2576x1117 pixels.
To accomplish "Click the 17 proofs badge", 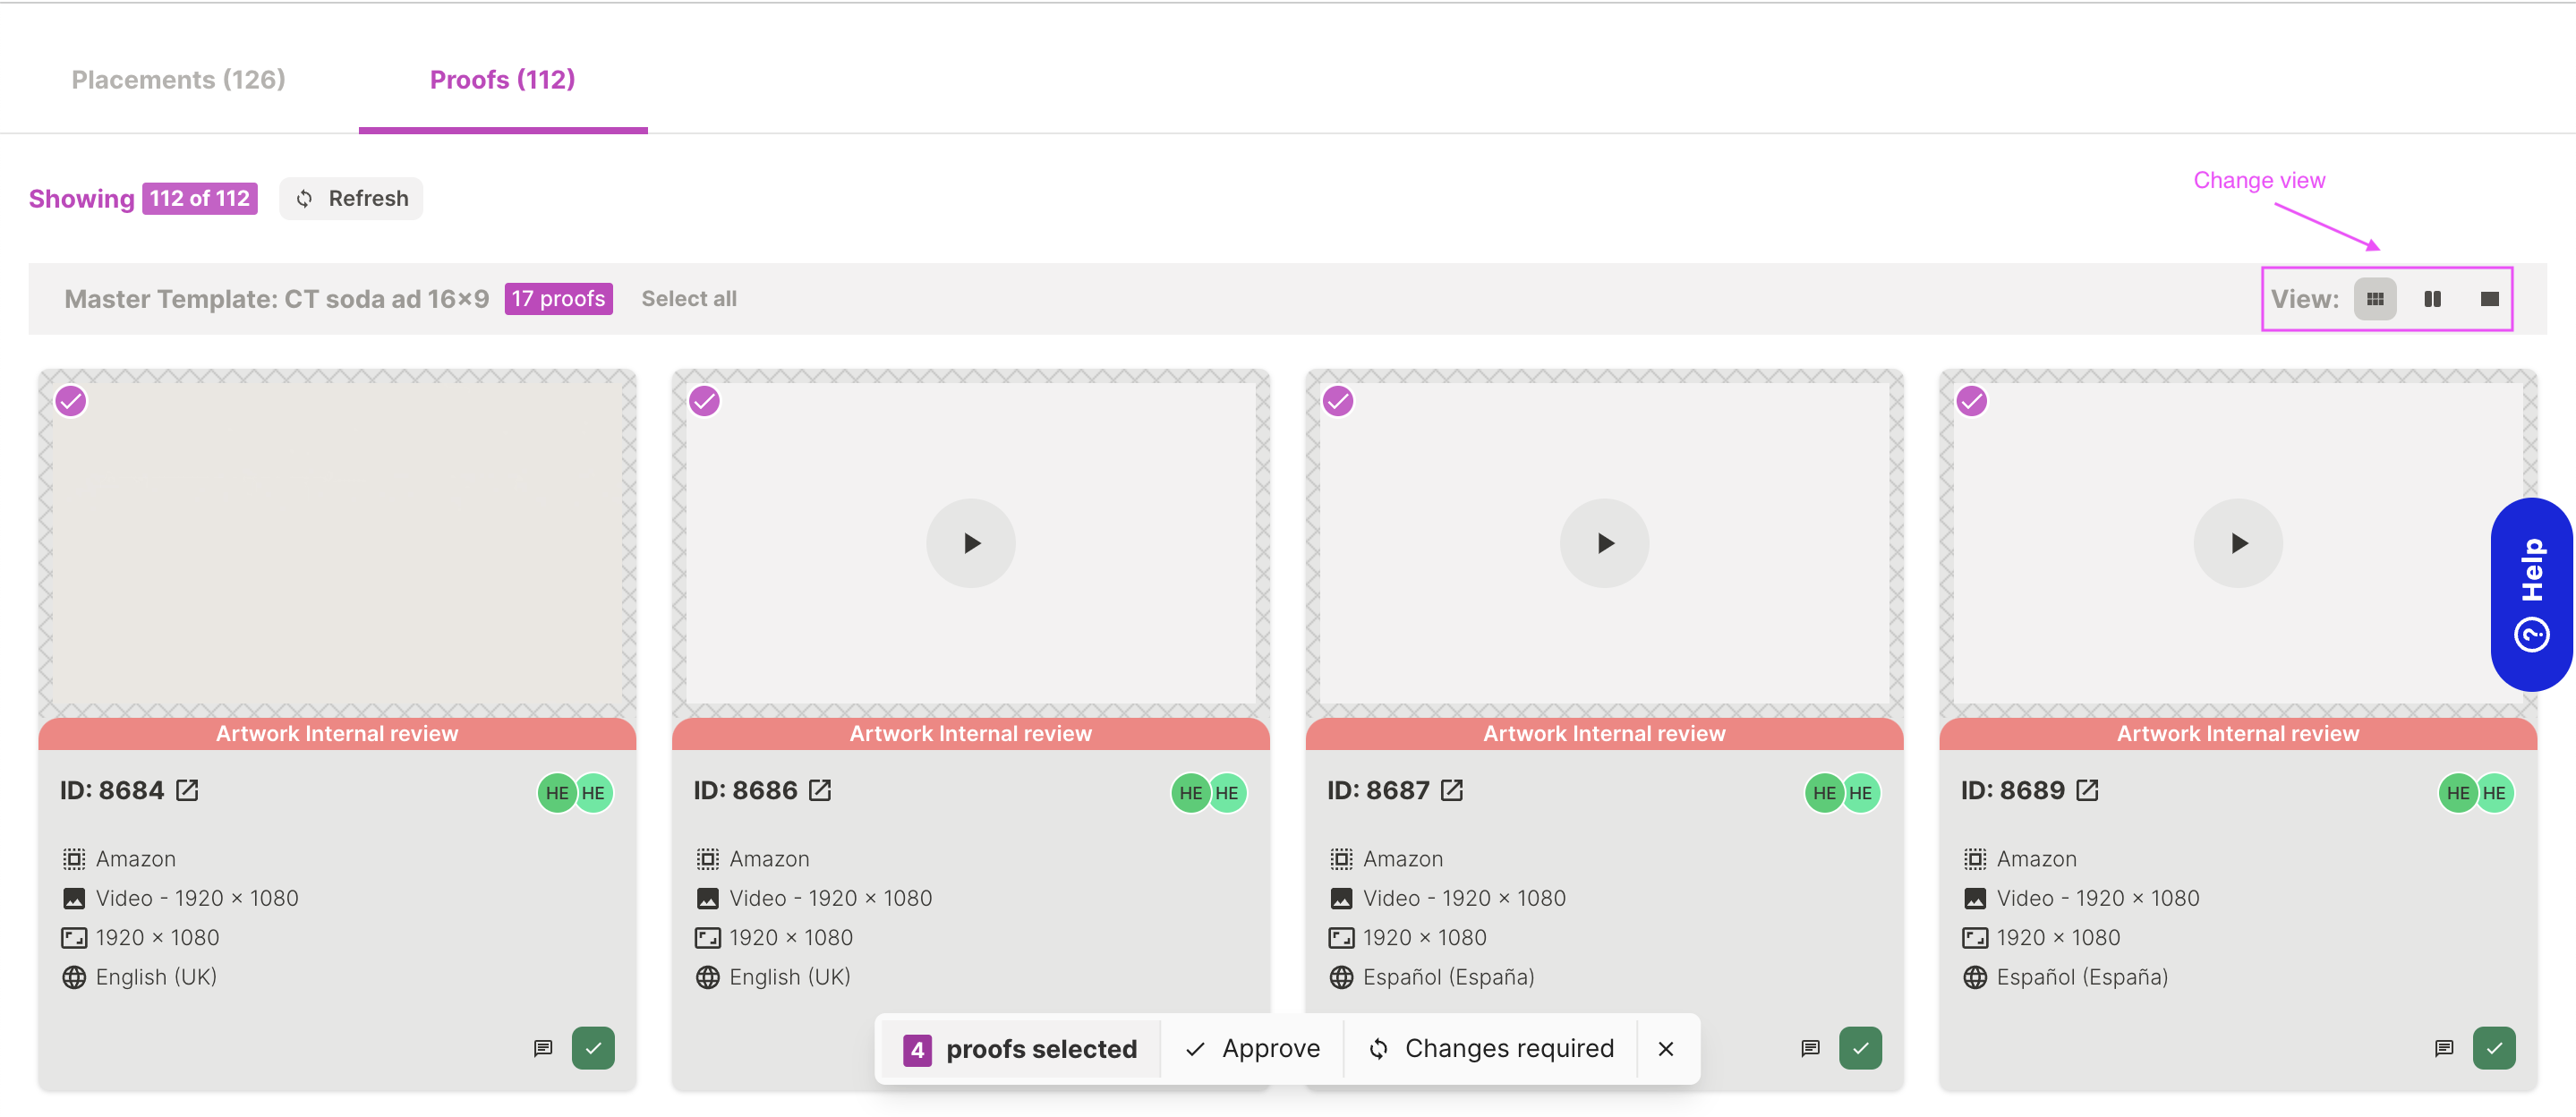I will click(558, 299).
